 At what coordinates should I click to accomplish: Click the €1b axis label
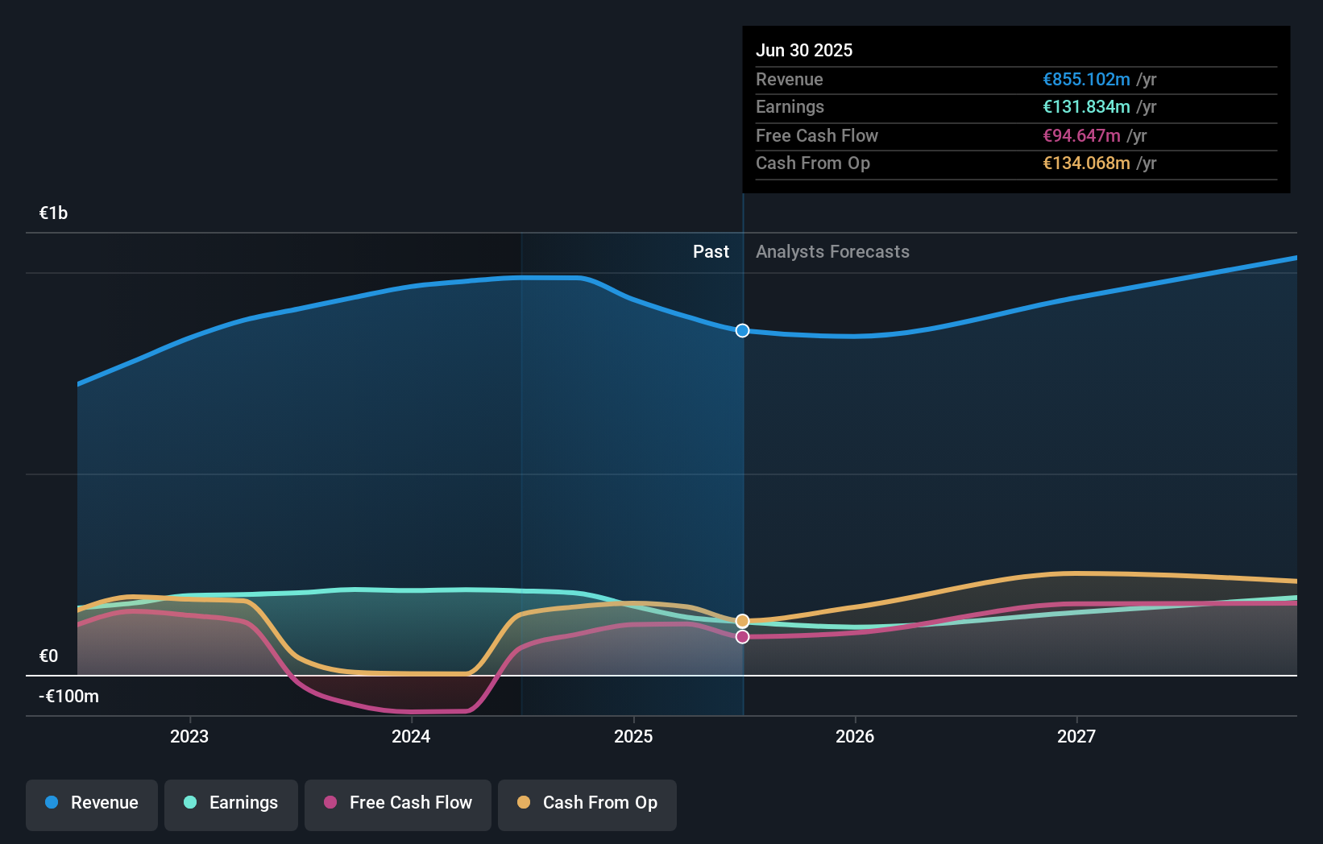[52, 213]
